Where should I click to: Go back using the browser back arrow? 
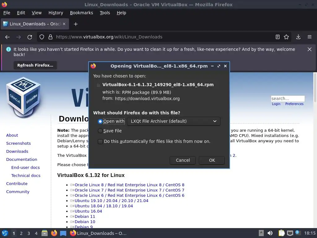tap(7, 37)
